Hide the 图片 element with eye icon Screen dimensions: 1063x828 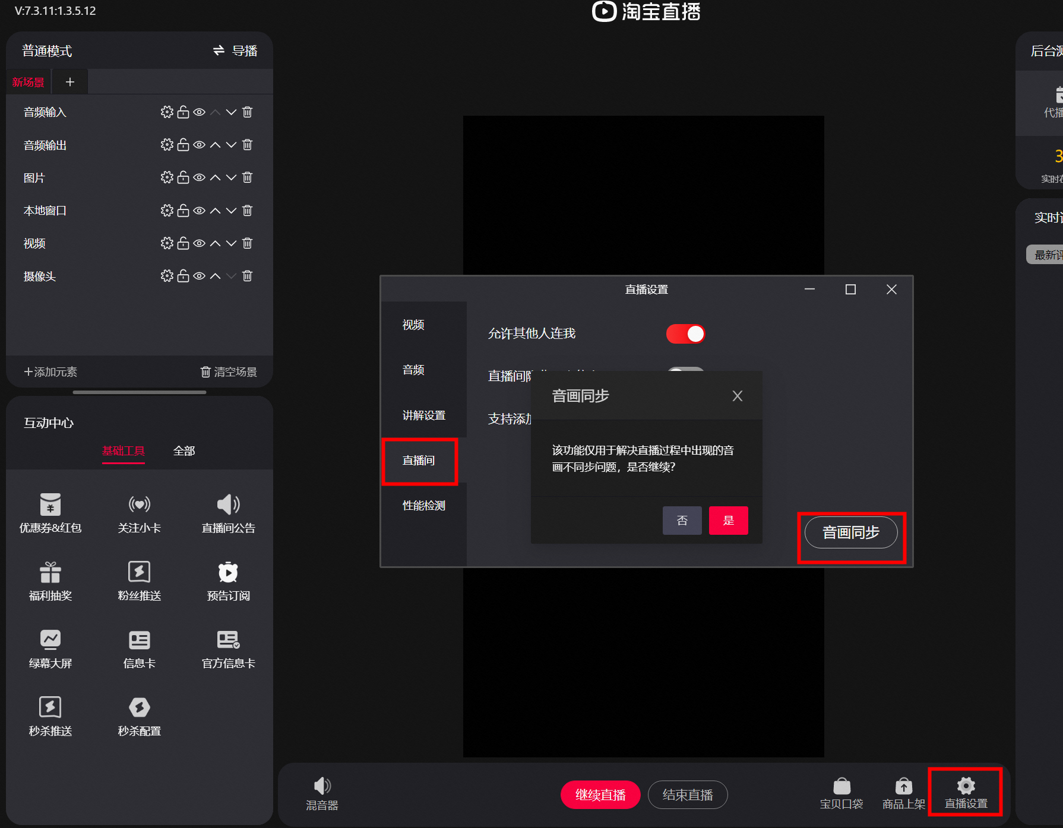200,177
